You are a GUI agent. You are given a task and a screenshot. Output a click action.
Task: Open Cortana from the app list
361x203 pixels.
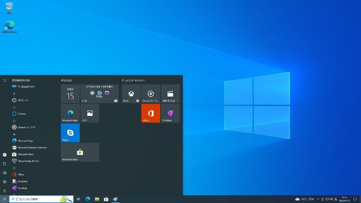click(22, 114)
